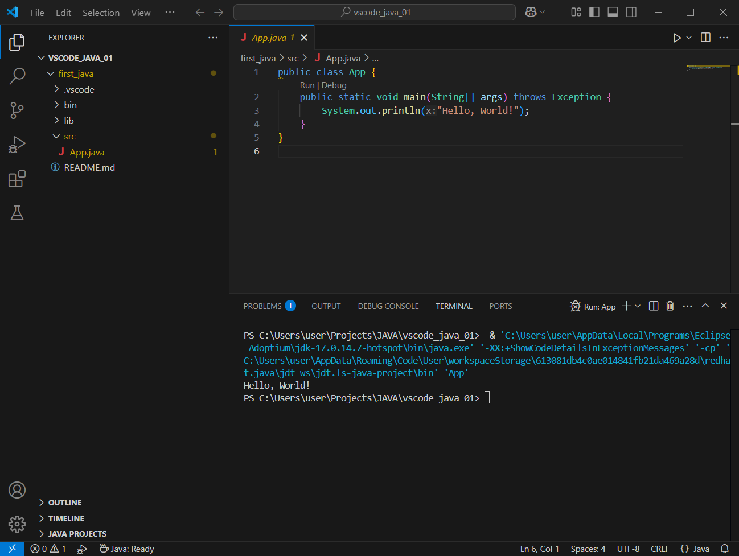
Task: Expand the OUTLINE section
Action: (x=131, y=503)
